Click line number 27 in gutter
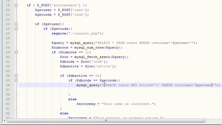Image resolution: width=222 pixels, height=125 pixels. (x=8, y=43)
